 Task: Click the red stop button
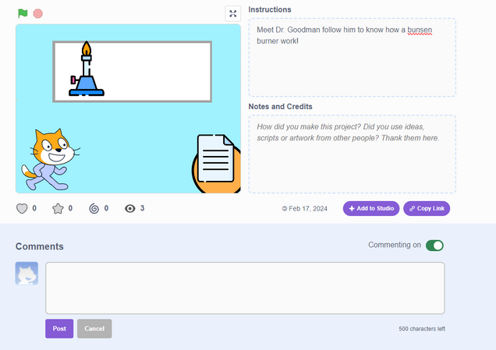pyautogui.click(x=38, y=13)
